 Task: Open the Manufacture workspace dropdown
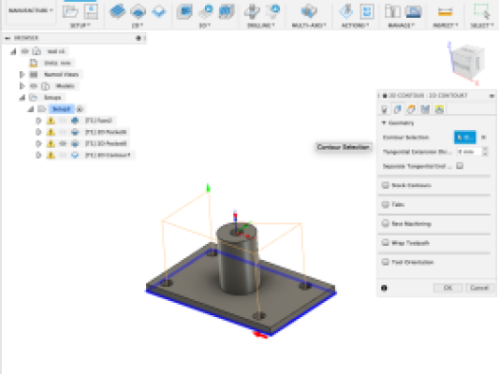click(x=30, y=10)
